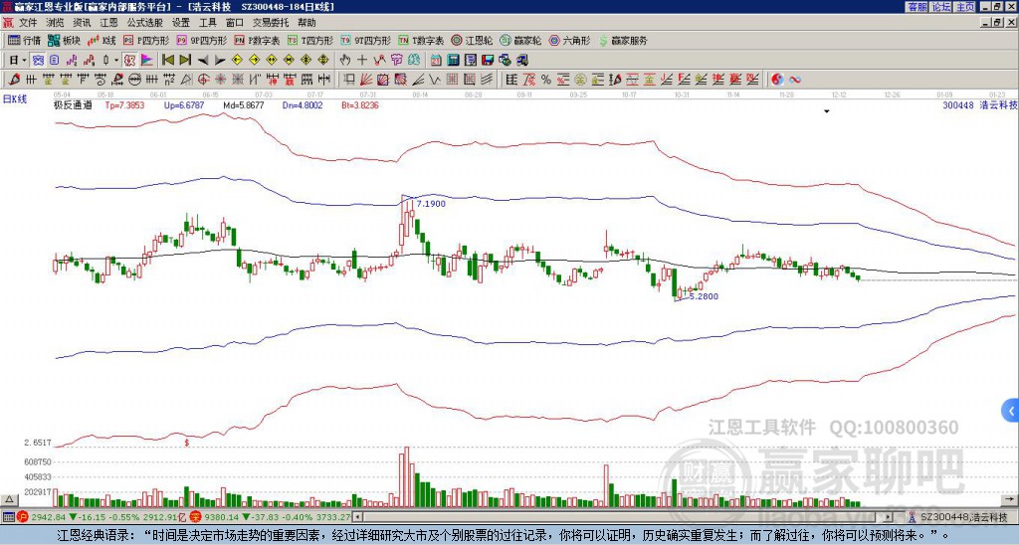
Task: Open the P数字表 tool
Action: [257, 40]
